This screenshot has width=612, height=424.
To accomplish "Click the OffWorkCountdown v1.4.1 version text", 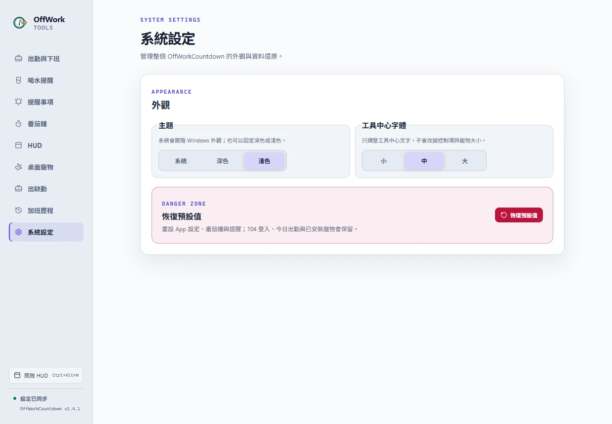I will tap(50, 409).
